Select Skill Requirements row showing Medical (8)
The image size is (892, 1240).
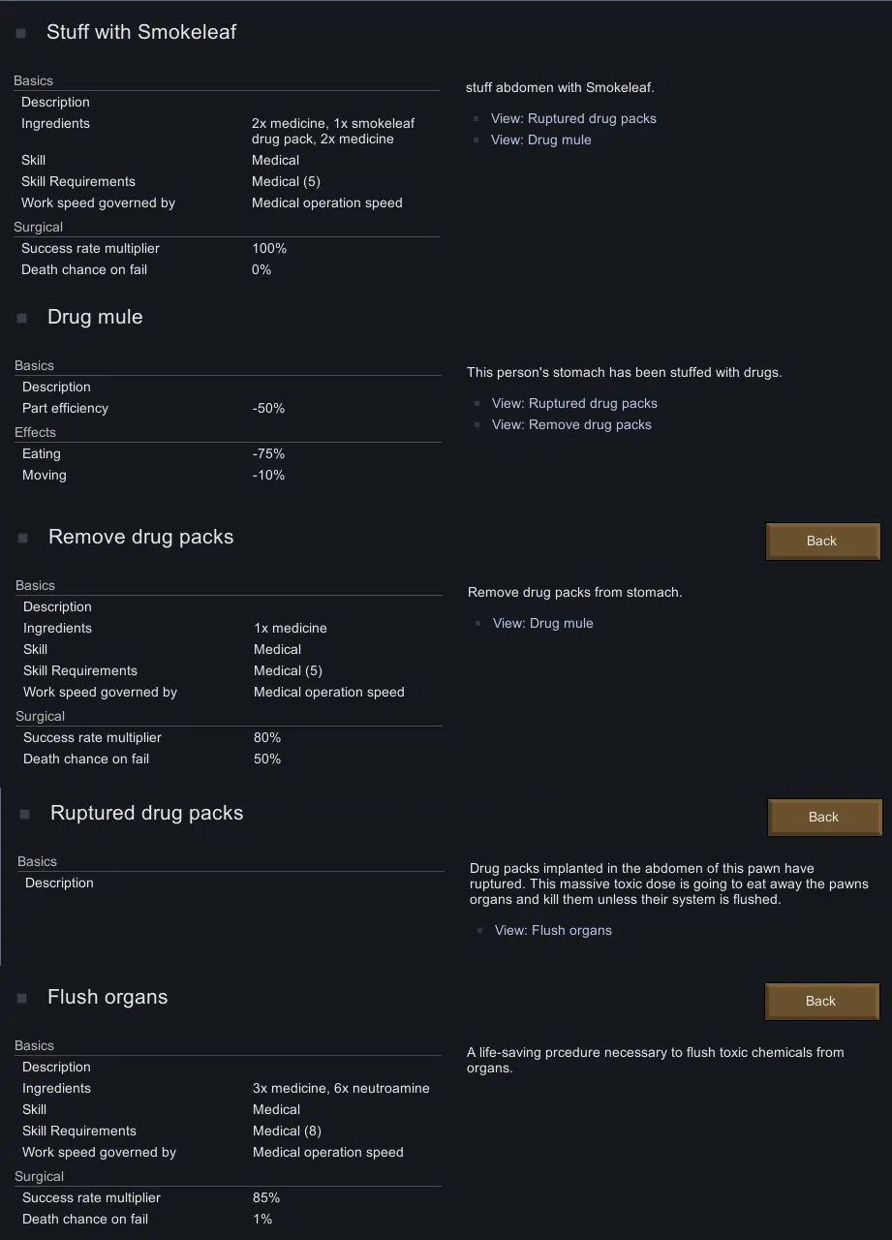pyautogui.click(x=229, y=1131)
